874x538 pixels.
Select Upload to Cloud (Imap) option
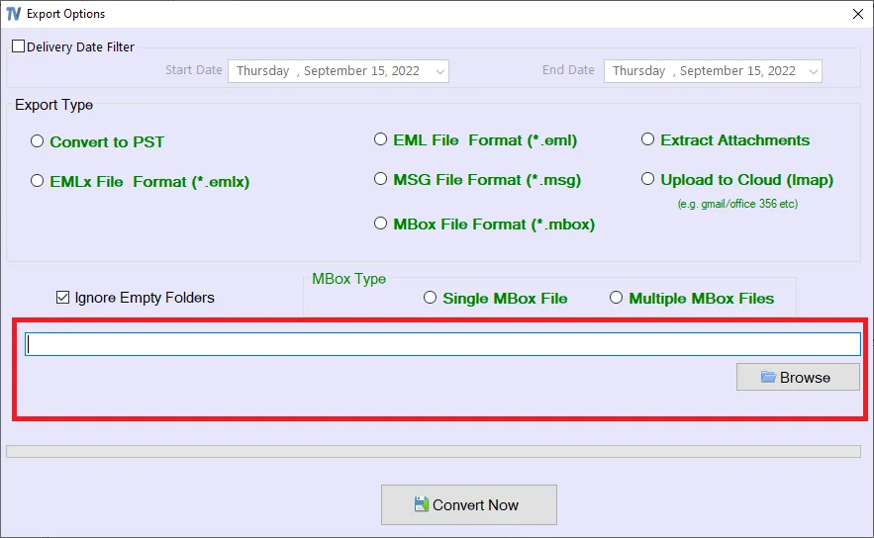coord(648,179)
